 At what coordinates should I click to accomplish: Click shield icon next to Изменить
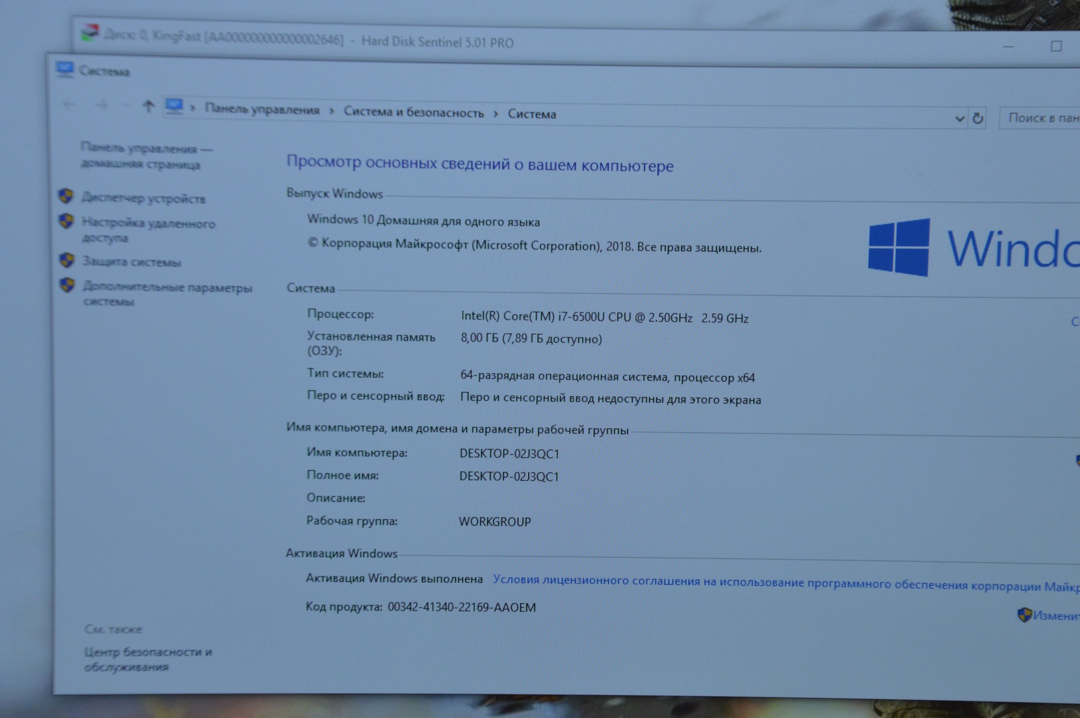tap(1024, 615)
